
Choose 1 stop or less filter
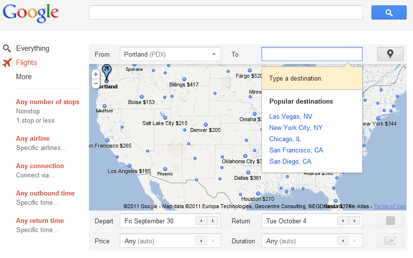[x=35, y=121]
